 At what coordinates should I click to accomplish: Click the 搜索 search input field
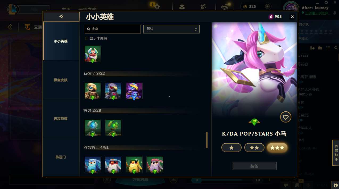113,29
